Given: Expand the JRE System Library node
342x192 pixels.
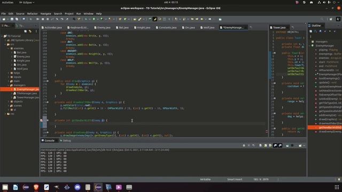Looking at the screenshot, I should coord(5,41).
